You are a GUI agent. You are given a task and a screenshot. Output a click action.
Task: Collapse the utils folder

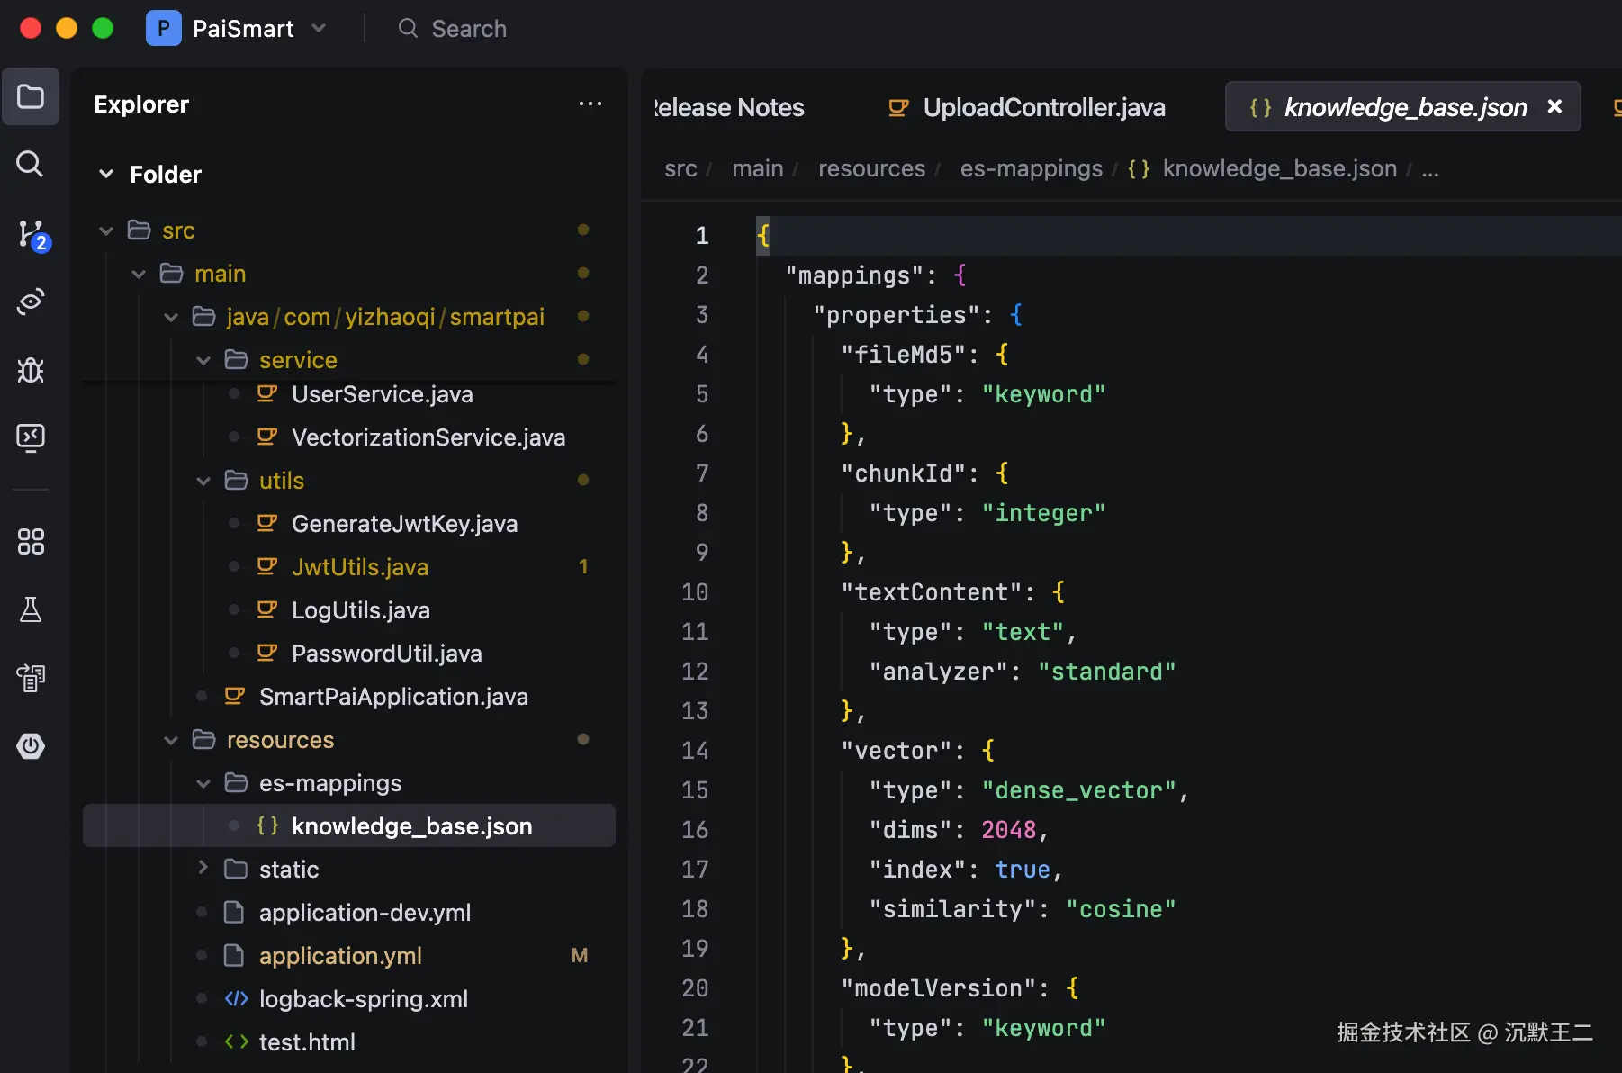(203, 481)
